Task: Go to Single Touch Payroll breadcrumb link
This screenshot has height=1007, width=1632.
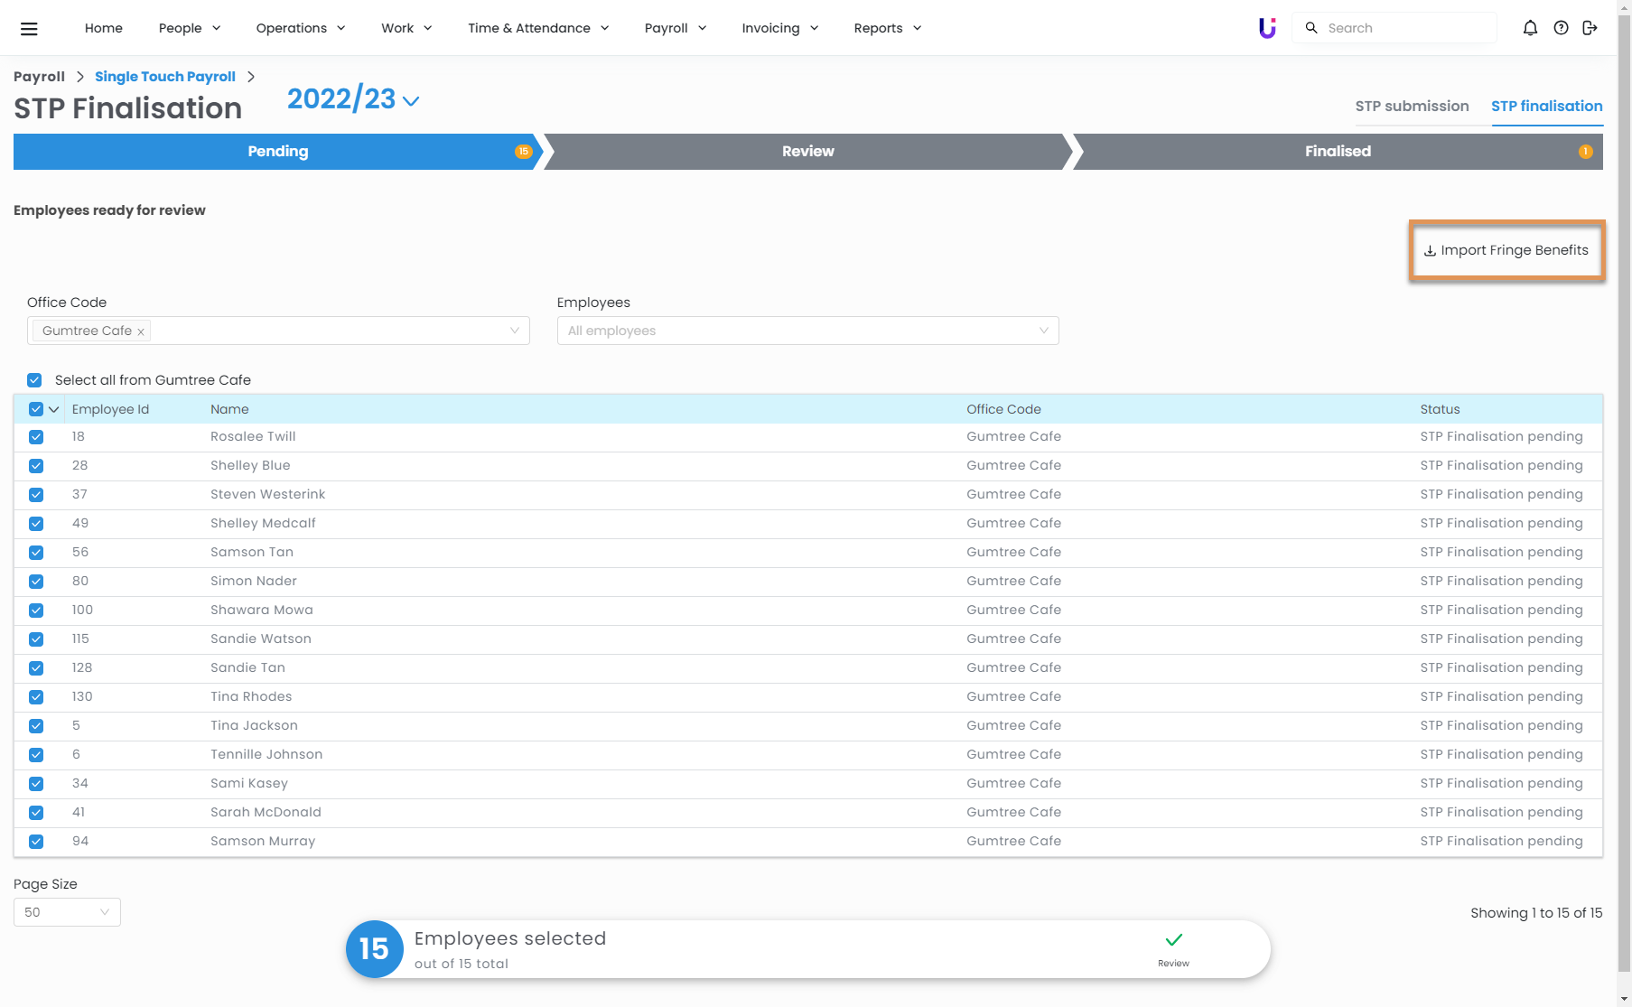Action: click(165, 77)
